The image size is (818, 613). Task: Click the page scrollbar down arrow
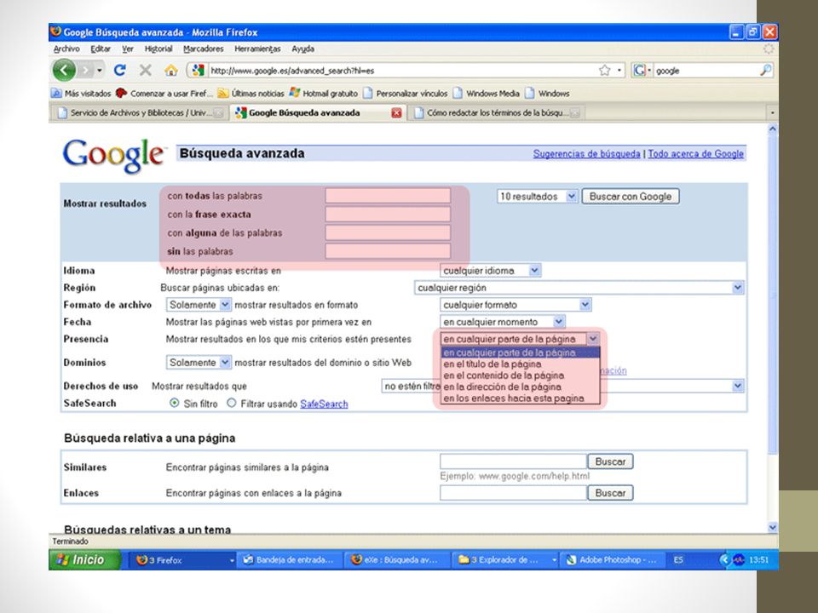click(773, 528)
